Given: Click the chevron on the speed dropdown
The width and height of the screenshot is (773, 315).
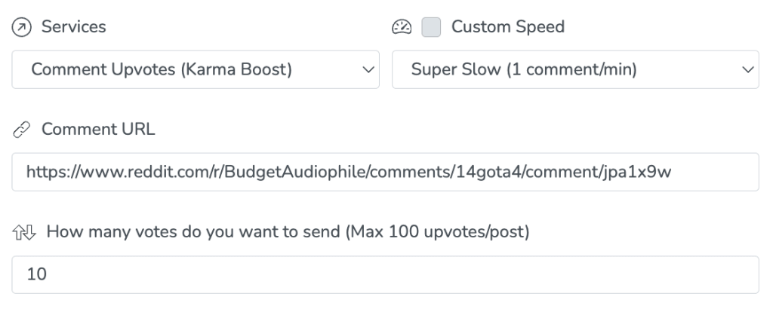Looking at the screenshot, I should pyautogui.click(x=748, y=69).
